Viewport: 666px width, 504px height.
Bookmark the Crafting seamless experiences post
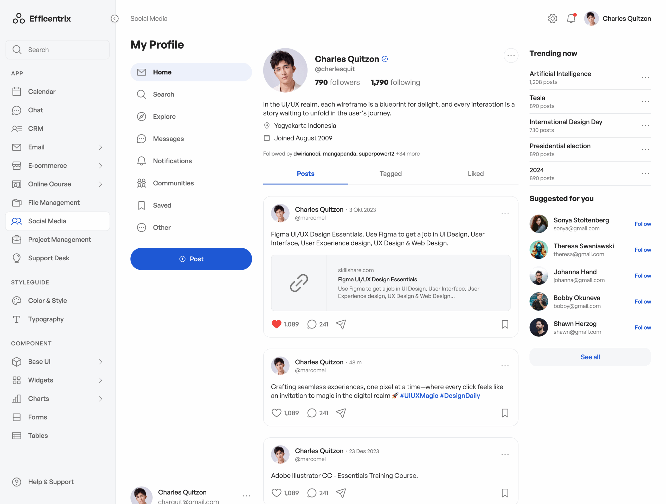[505, 413]
